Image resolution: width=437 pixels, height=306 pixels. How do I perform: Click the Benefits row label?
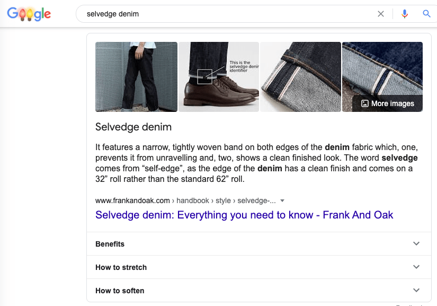click(x=110, y=244)
